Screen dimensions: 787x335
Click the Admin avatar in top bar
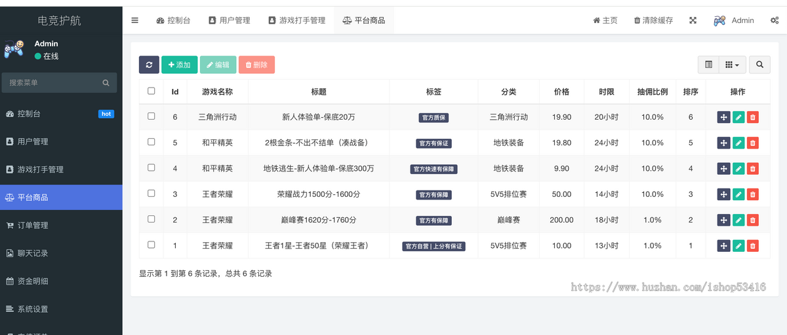(719, 20)
